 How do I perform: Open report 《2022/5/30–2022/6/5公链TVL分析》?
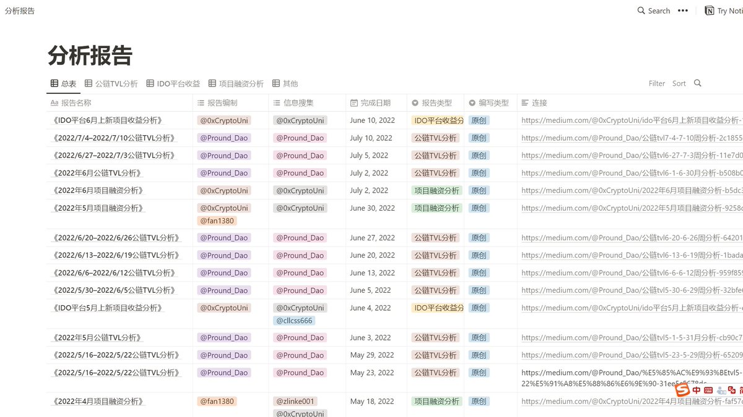tap(115, 290)
